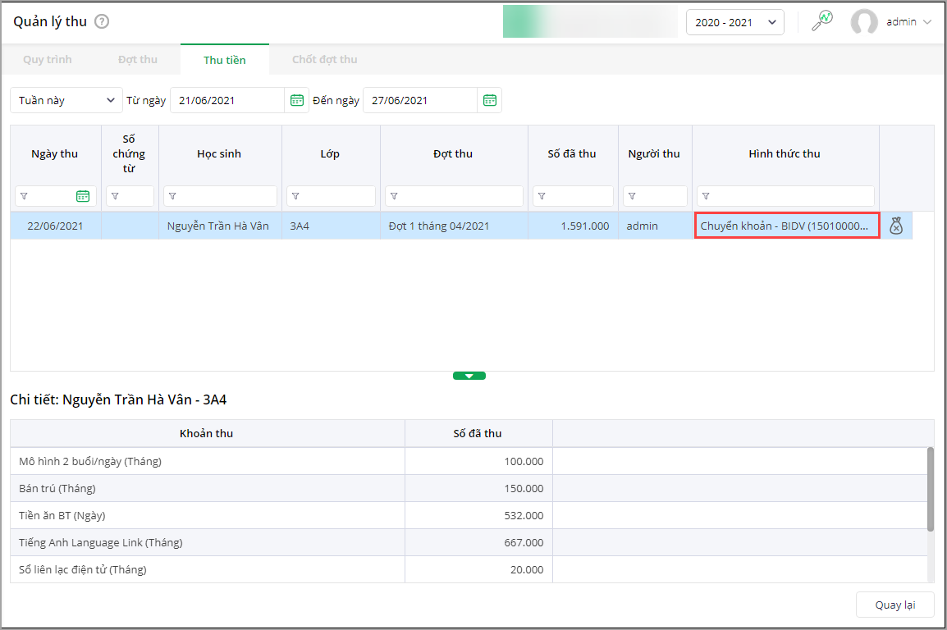This screenshot has height=630, width=947.
Task: Click the detail table vertical scrollbar
Action: 931,490
